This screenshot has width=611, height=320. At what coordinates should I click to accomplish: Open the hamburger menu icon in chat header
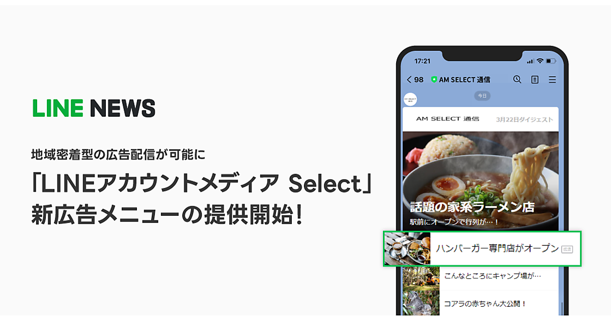pyautogui.click(x=552, y=80)
